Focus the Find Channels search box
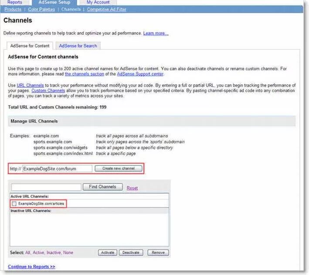309x275 pixels. click(x=46, y=187)
